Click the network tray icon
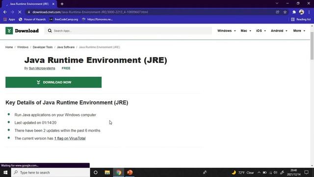The width and height of the screenshot is (314, 177). pyautogui.click(x=270, y=173)
